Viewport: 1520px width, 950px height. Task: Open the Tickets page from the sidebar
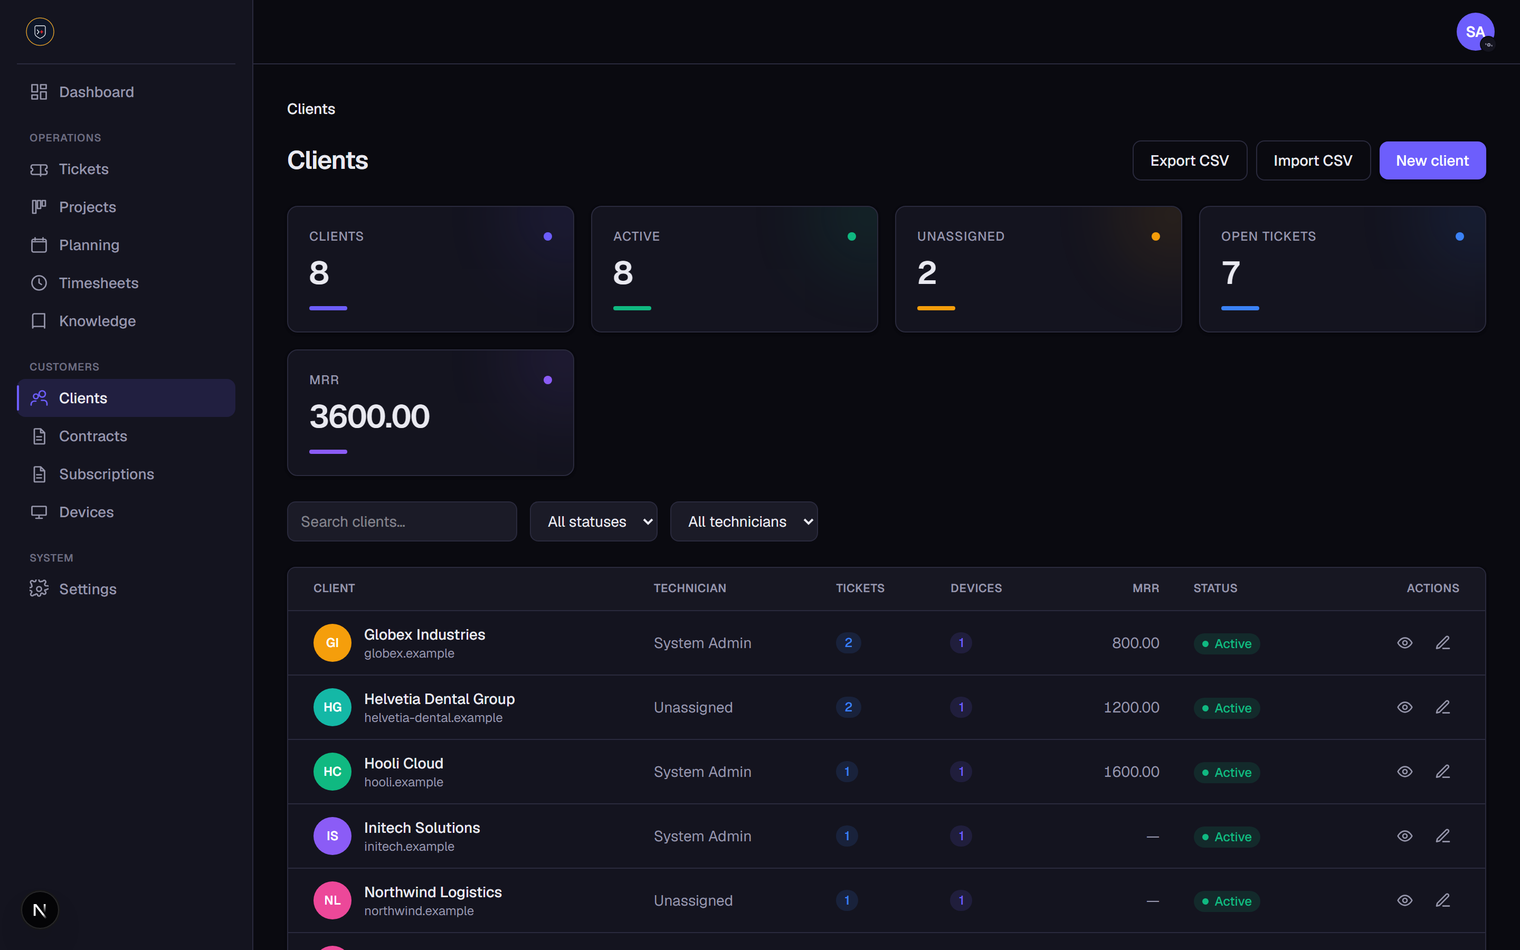126,169
